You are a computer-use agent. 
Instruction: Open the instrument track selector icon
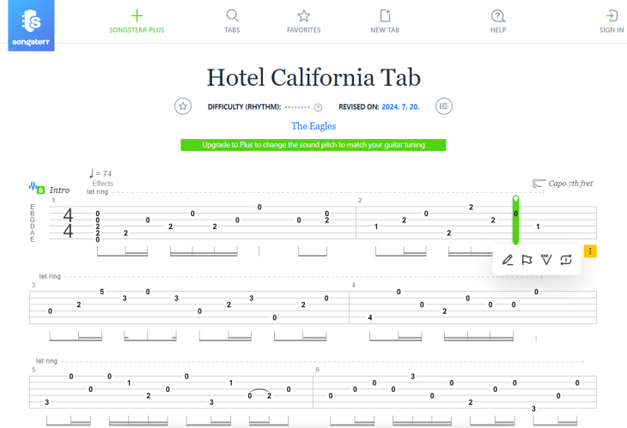point(33,186)
